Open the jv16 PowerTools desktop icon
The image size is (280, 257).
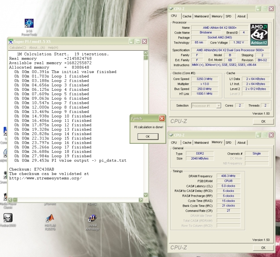coord(29,24)
